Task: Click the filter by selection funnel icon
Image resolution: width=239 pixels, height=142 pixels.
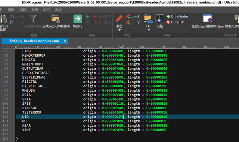Action: point(33,19)
